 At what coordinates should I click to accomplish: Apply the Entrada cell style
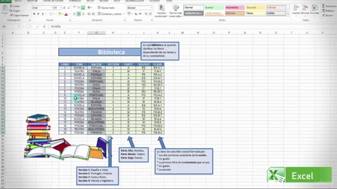coord(235,13)
